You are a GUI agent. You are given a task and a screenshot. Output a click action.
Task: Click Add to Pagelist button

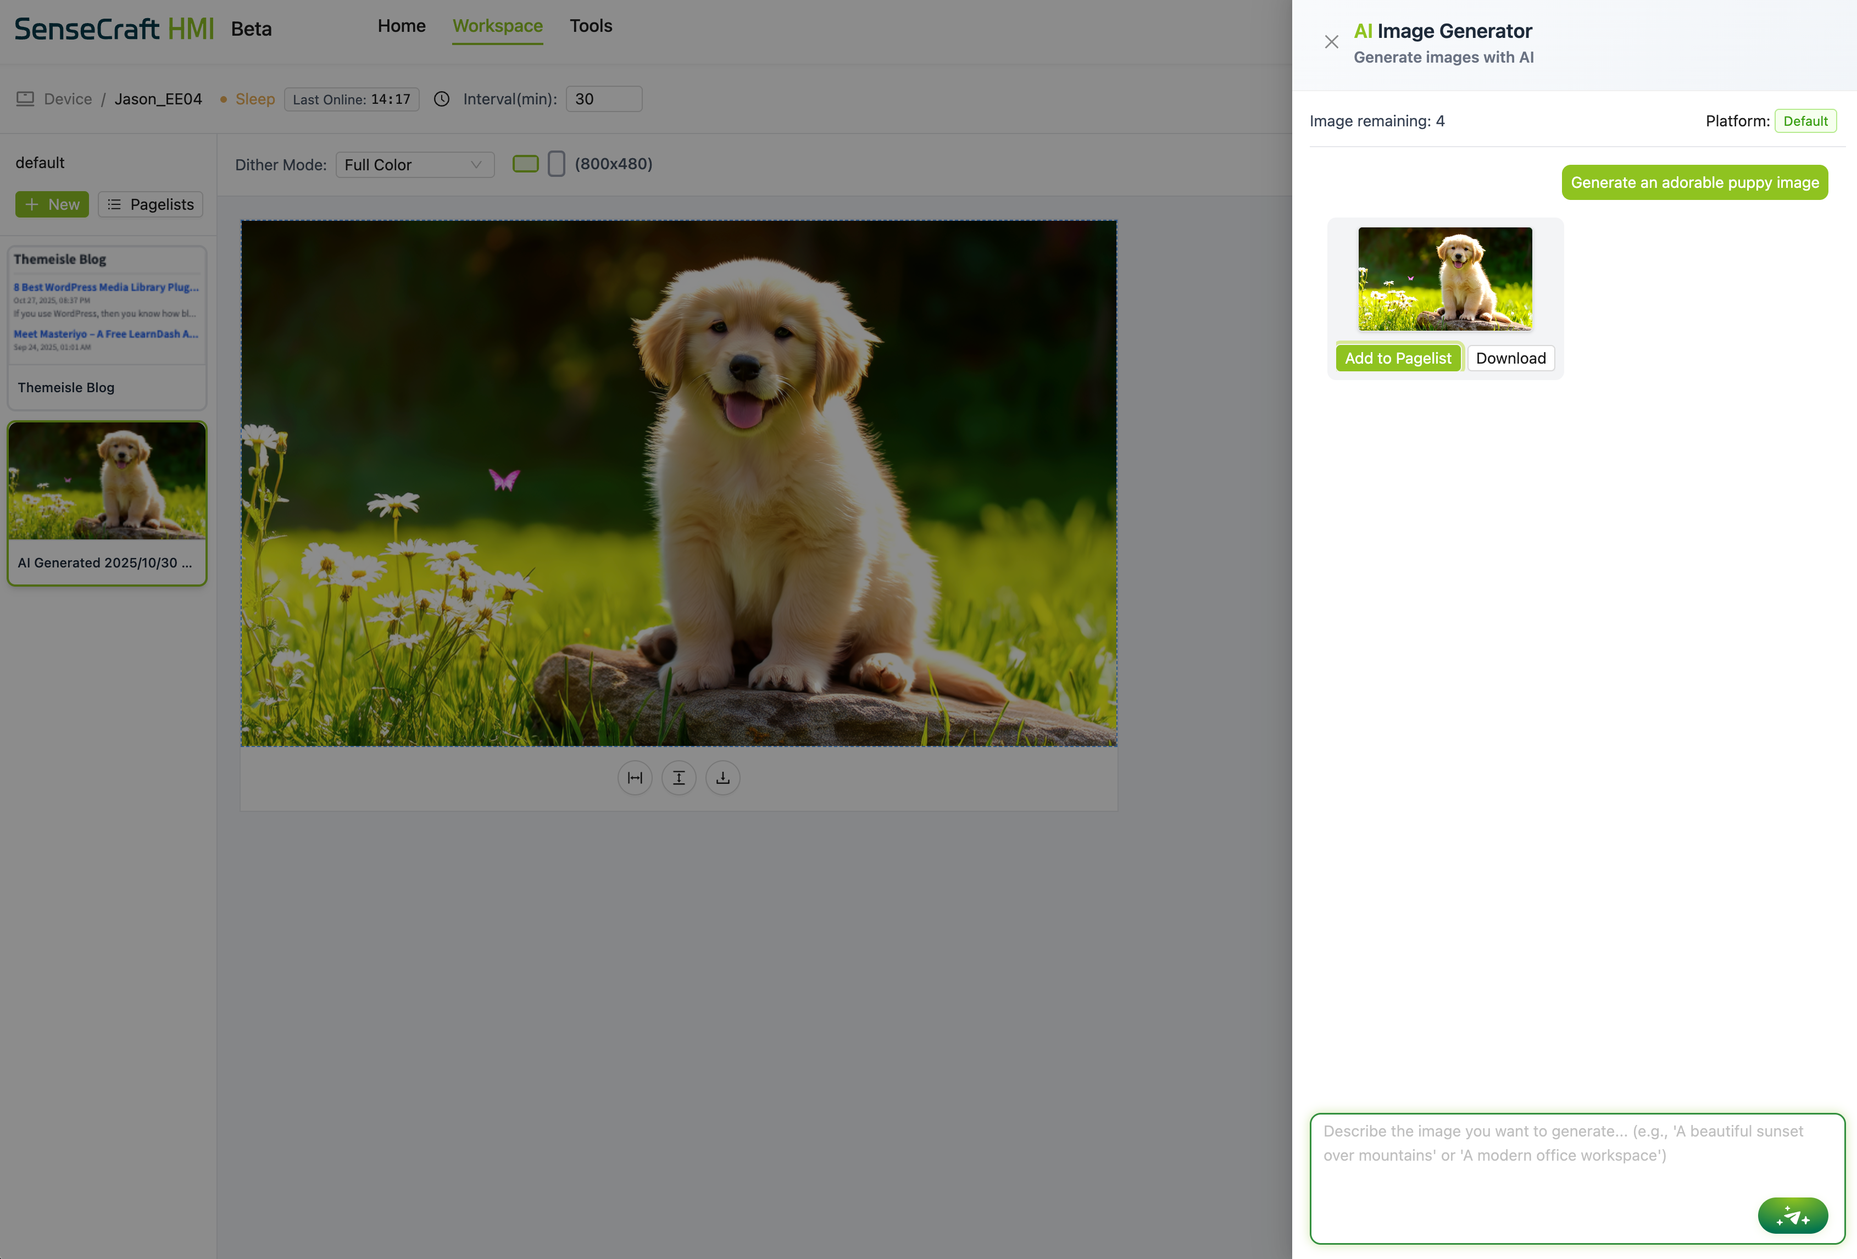(x=1398, y=359)
